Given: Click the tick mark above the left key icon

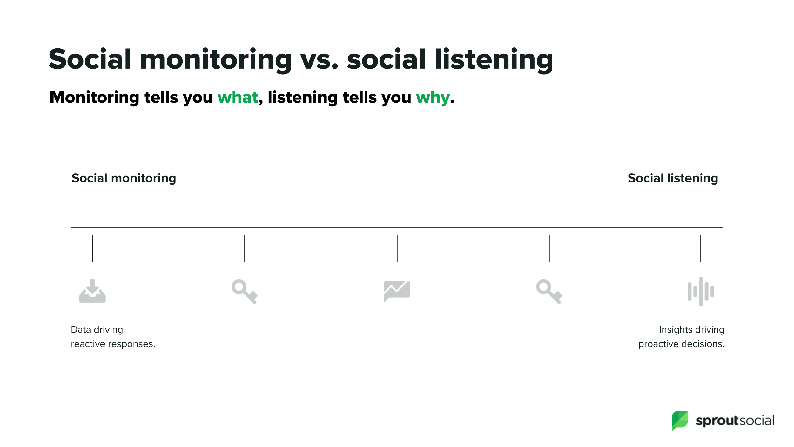Looking at the screenshot, I should pos(245,248).
